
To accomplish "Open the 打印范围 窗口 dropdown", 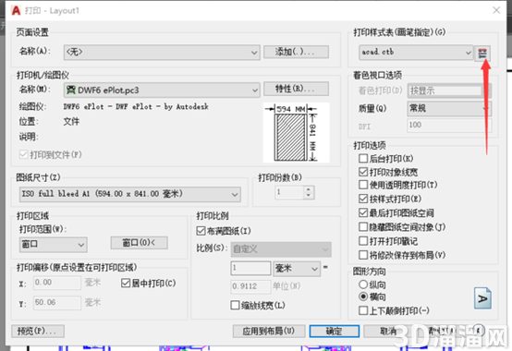I will [54, 245].
